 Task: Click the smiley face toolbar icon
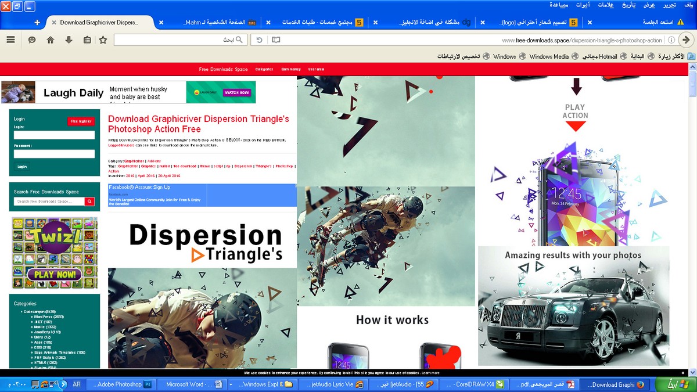[x=32, y=40]
